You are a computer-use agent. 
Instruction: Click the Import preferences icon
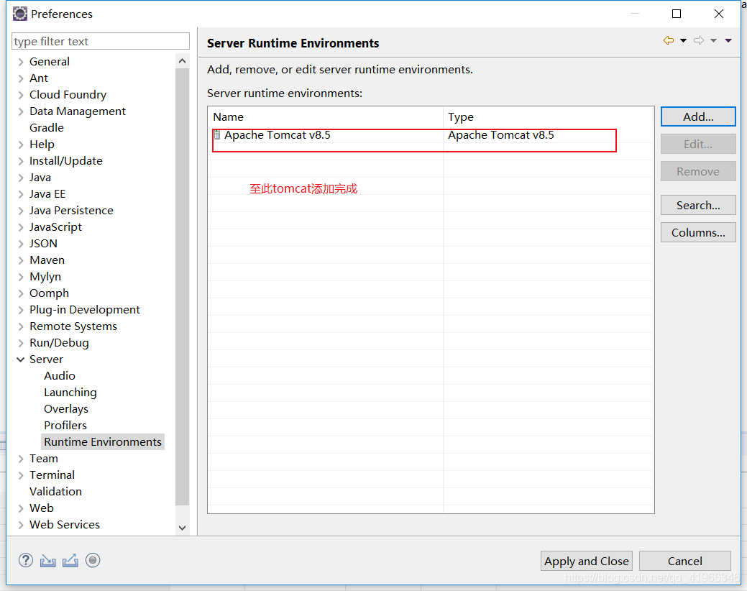(47, 561)
